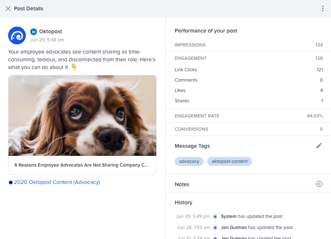Screen dimensions: 331x239
Task: Open the three-dot more options menu
Action: pyautogui.click(x=323, y=8)
